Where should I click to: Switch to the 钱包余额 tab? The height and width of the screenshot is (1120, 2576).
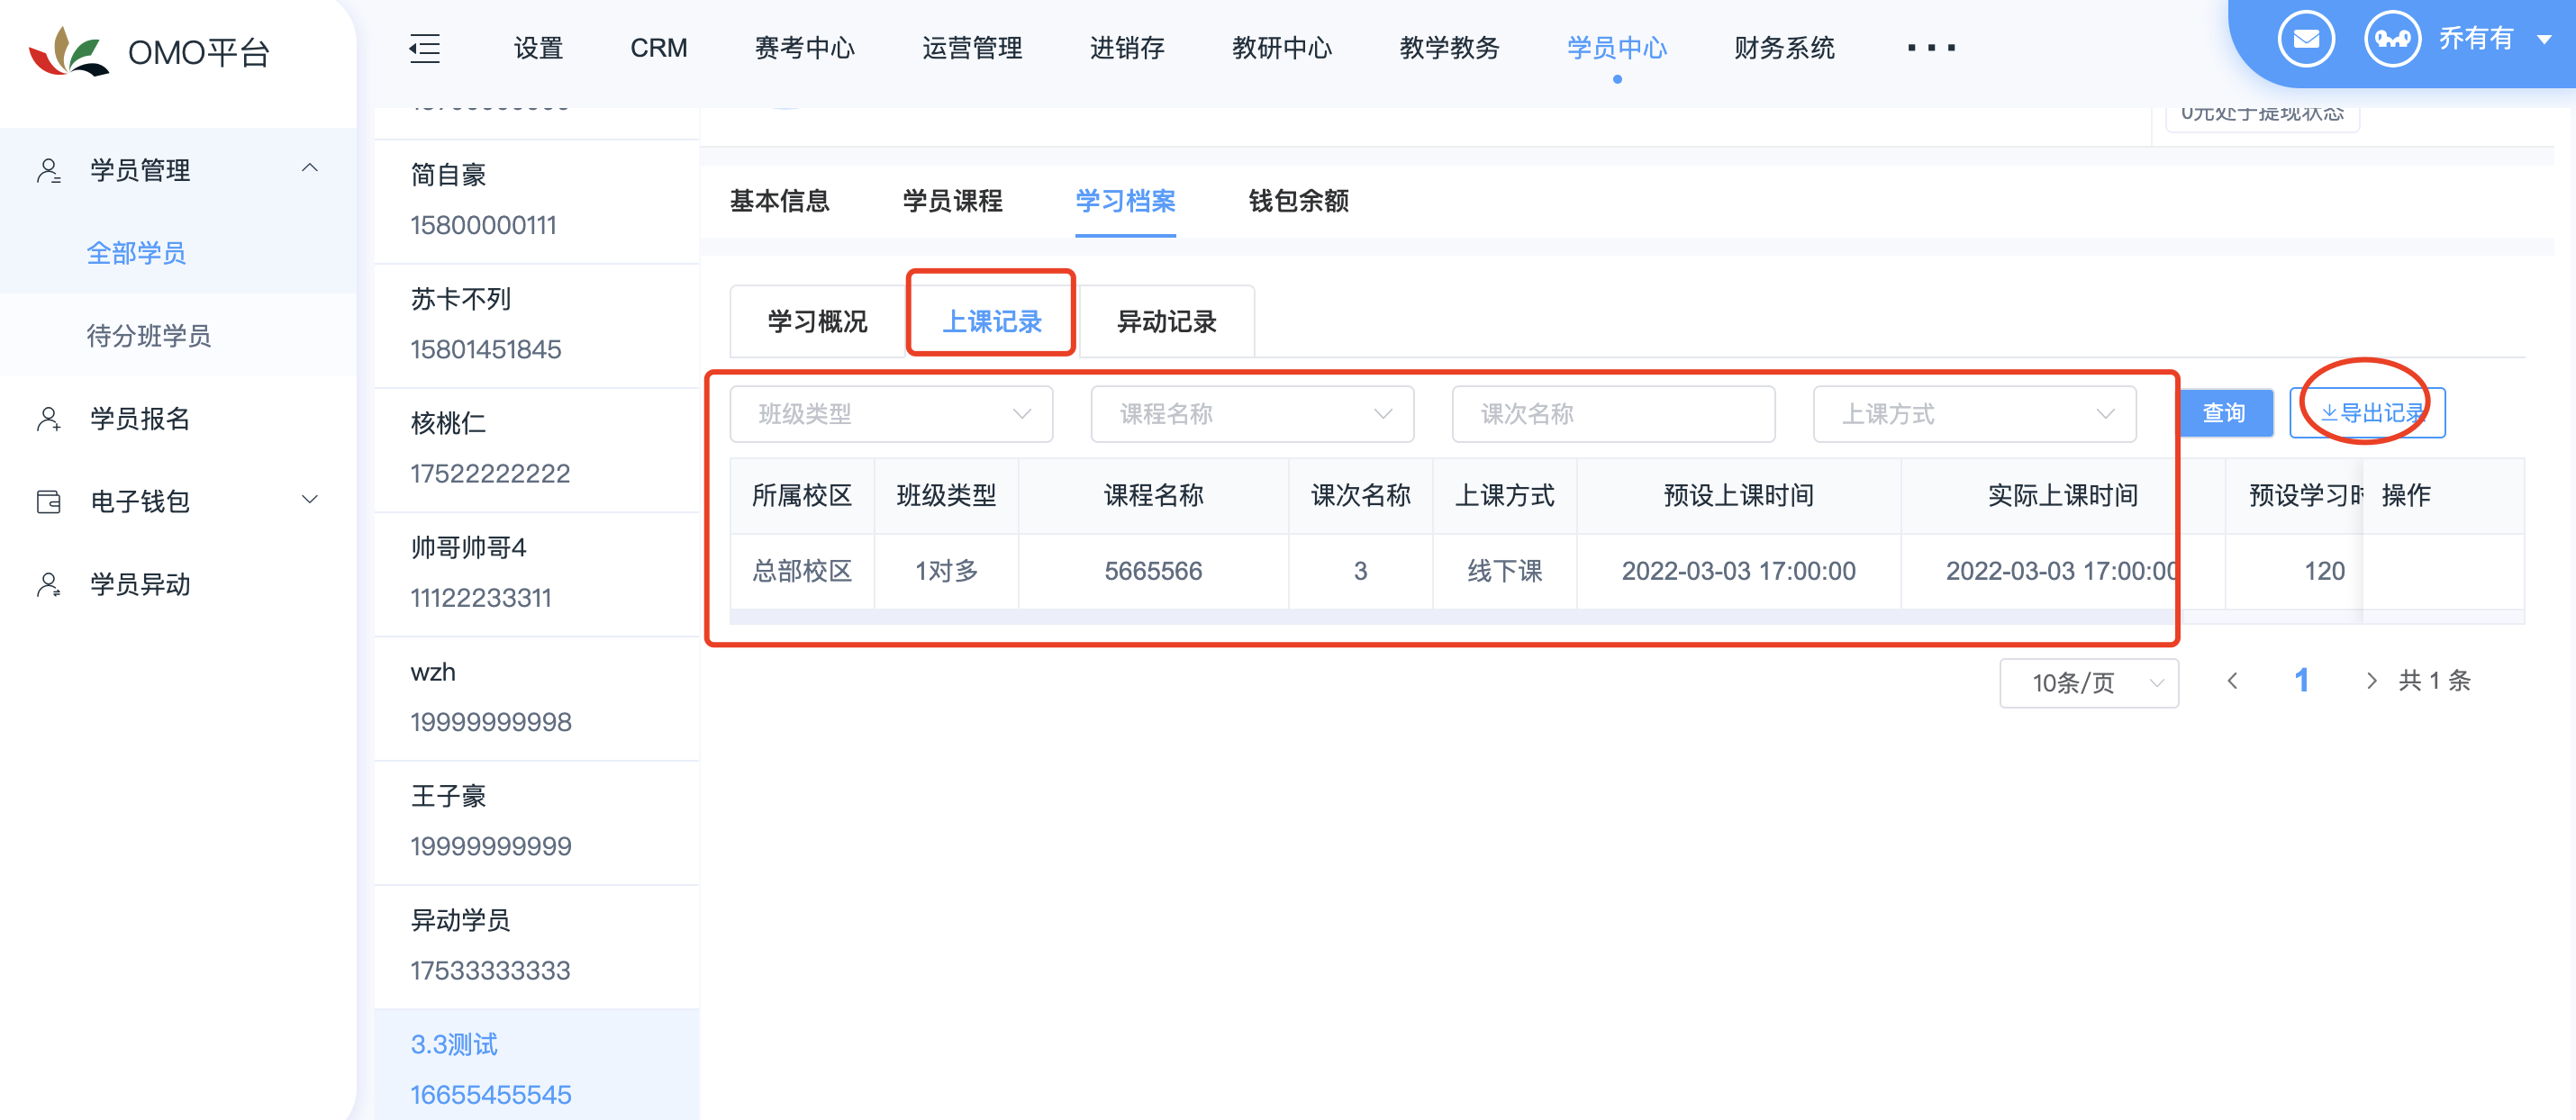[1298, 201]
